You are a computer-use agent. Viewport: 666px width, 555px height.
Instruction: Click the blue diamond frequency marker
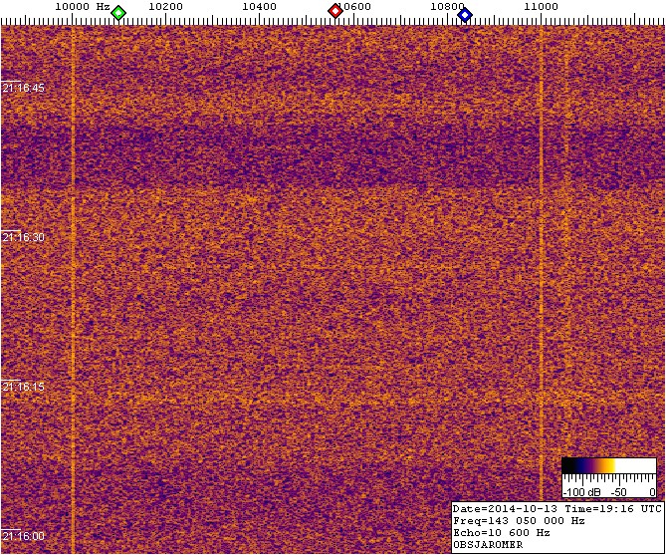coord(464,13)
